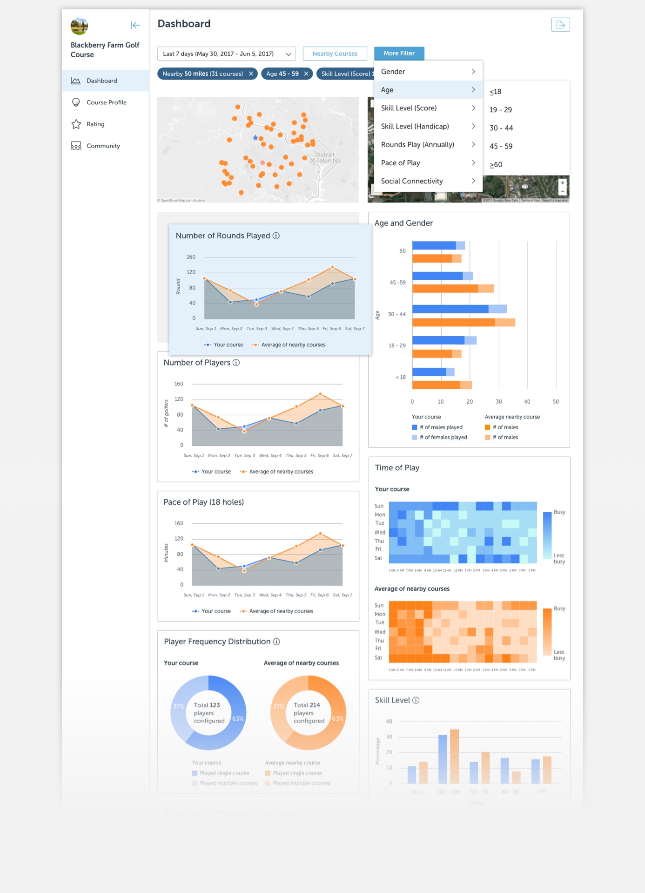Click info icon beside Number of Players
This screenshot has height=893, width=645.
coord(236,363)
